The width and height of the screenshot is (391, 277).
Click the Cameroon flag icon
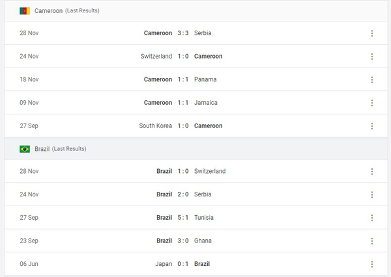point(25,11)
